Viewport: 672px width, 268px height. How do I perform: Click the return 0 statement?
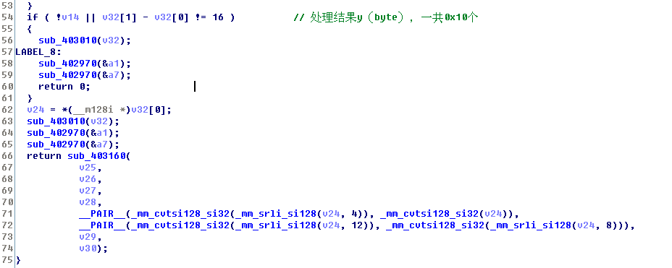coord(64,87)
